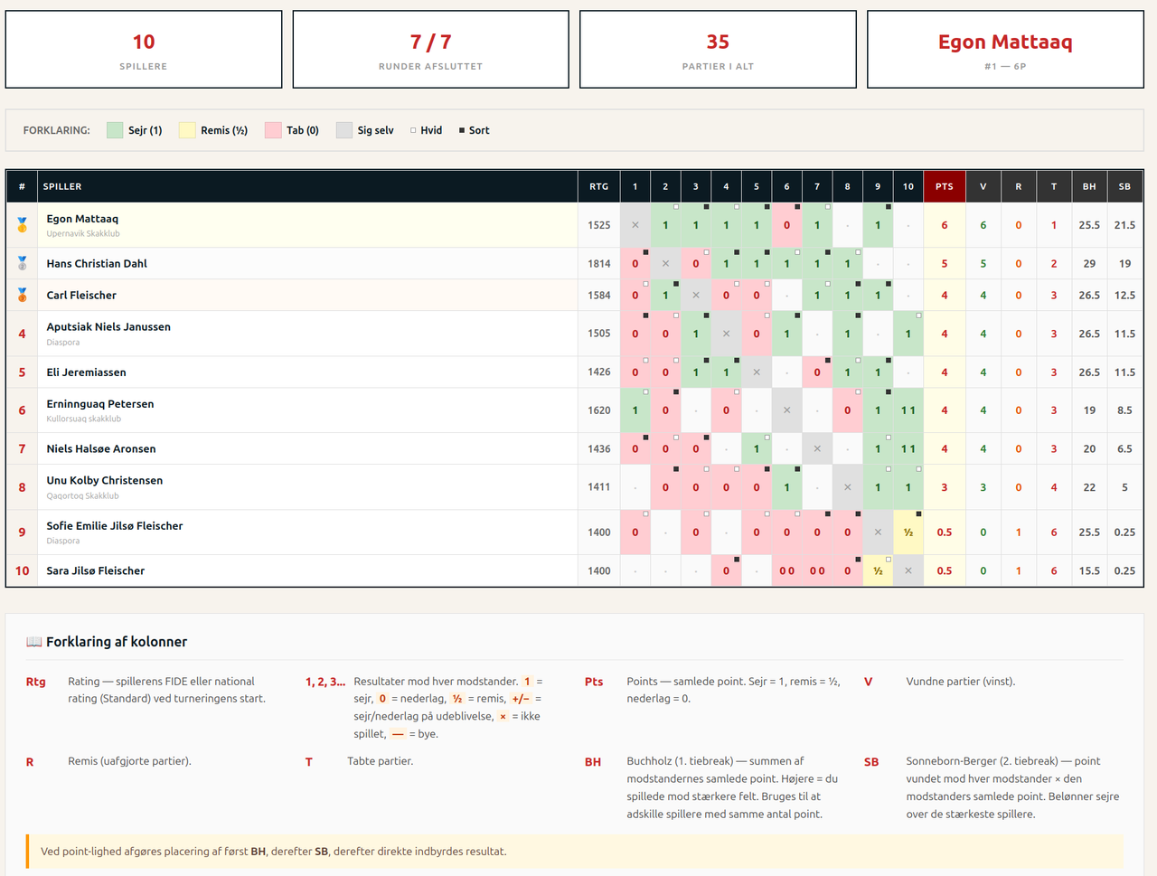Screen dimensions: 1157x876
Task: Click the Buchholz value 29 in Dahl's row
Action: [1089, 264]
